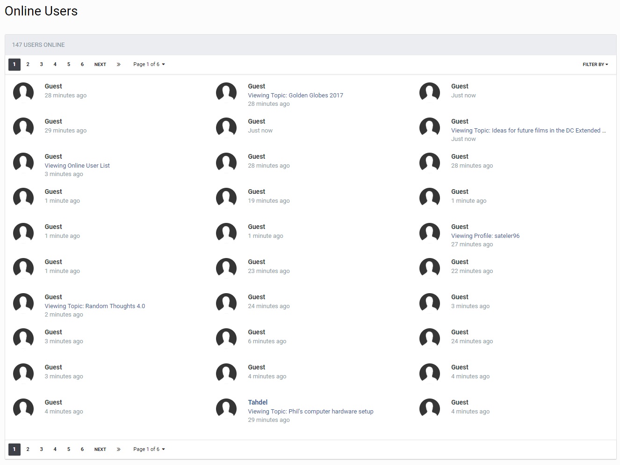
Task: Go to page 5 in bottom pagination
Action: click(x=69, y=450)
